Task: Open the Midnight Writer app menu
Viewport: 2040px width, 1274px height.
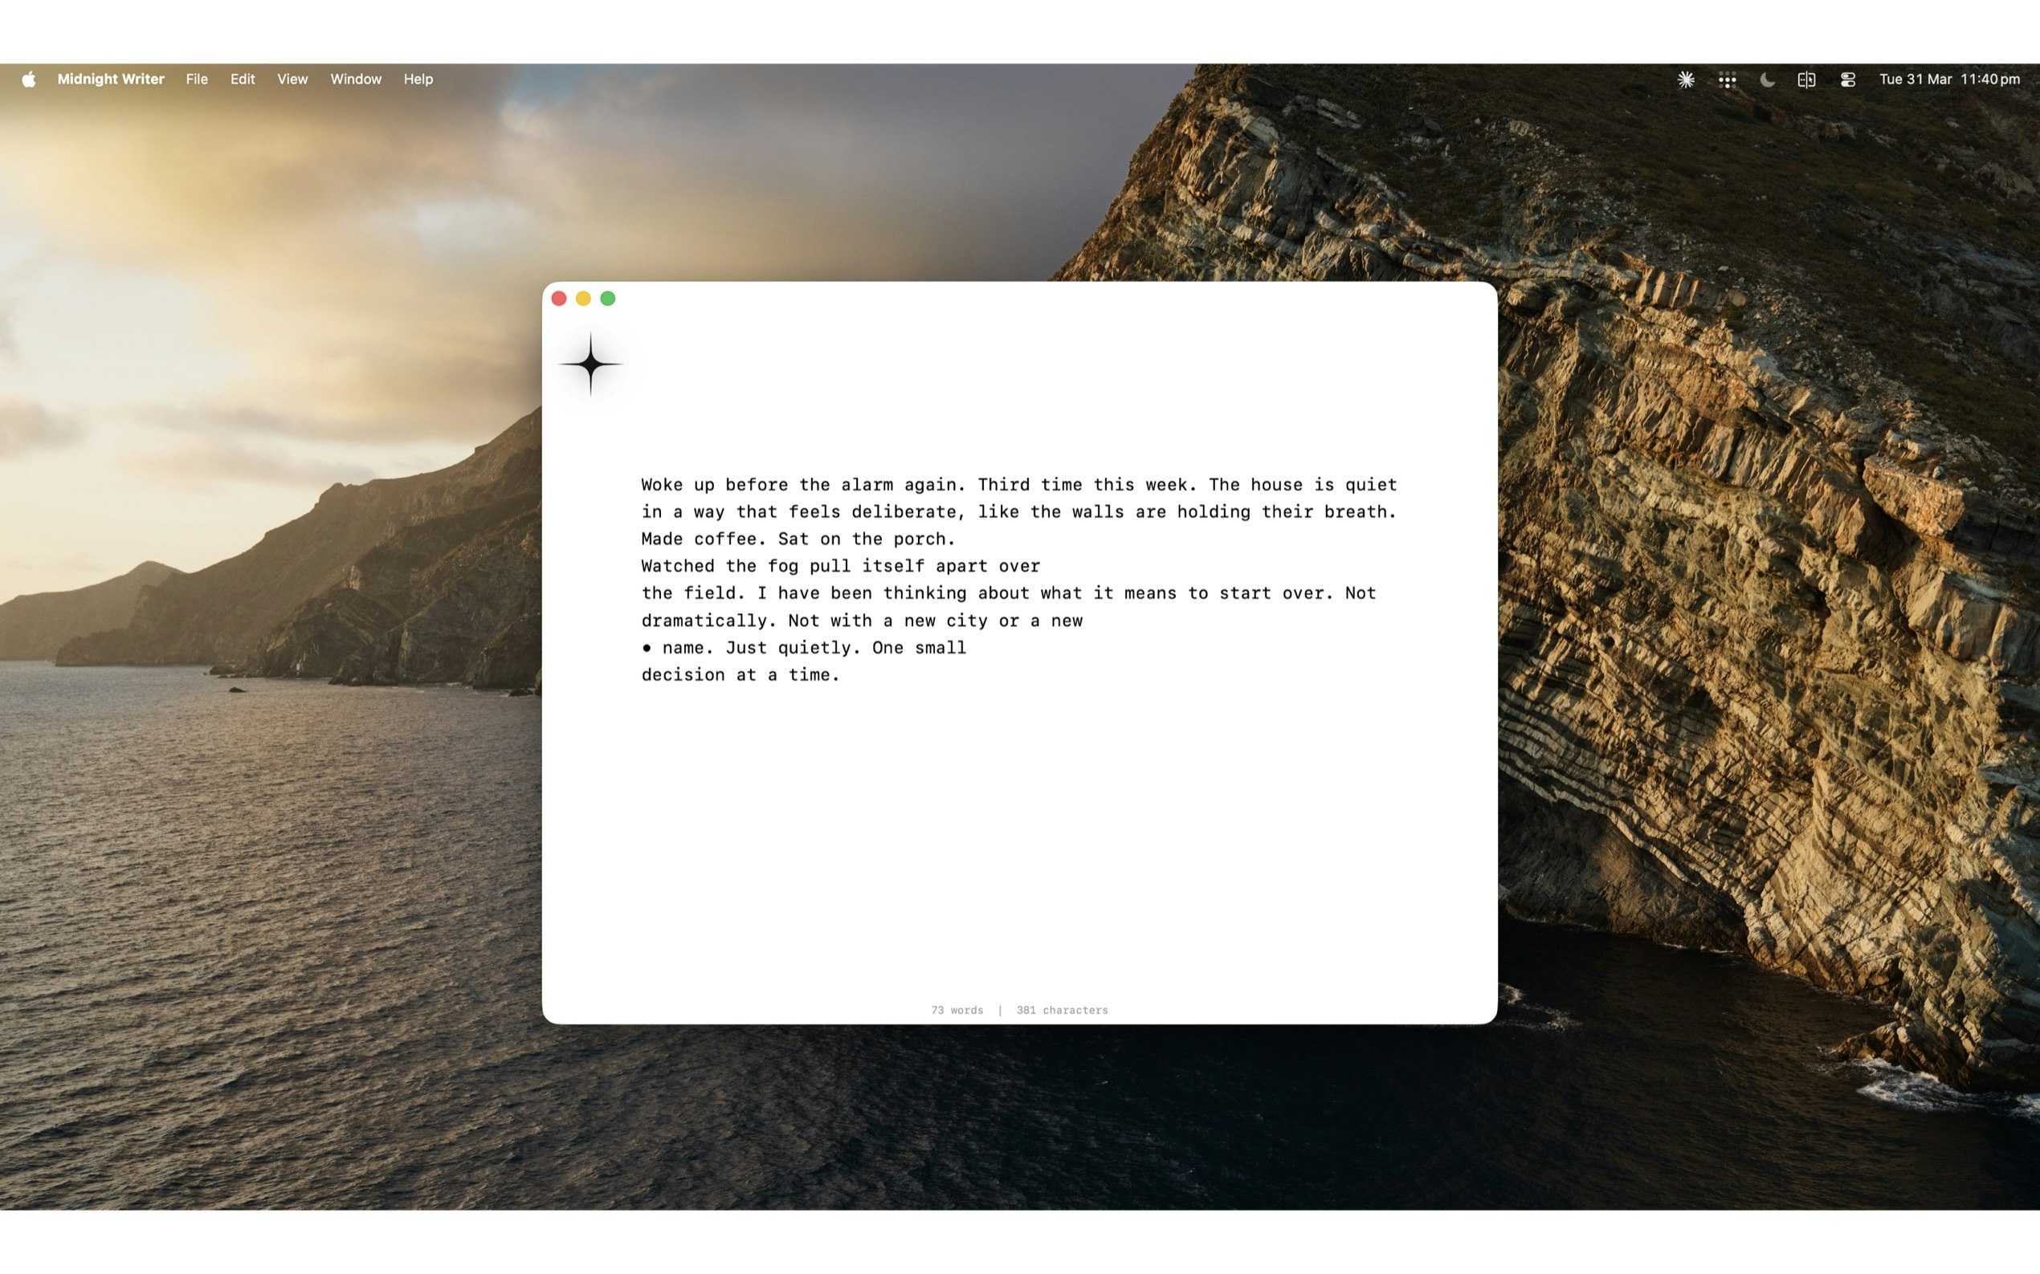Action: pos(110,79)
